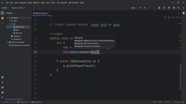Open the Edit menu
Viewport: 186px width, 104px height.
click(x=12, y=3)
